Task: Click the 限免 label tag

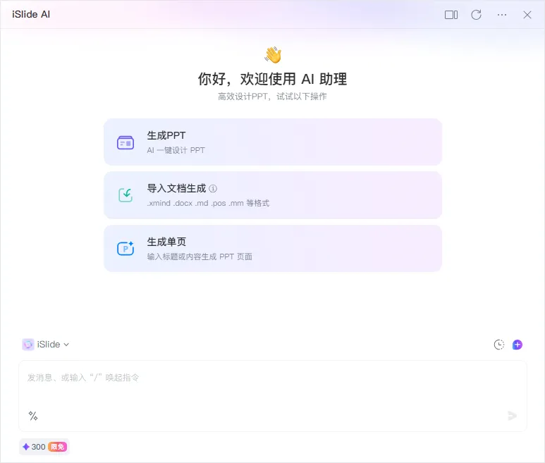Action: tap(58, 447)
